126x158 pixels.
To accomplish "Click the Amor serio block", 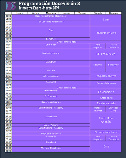I will coord(106,98).
